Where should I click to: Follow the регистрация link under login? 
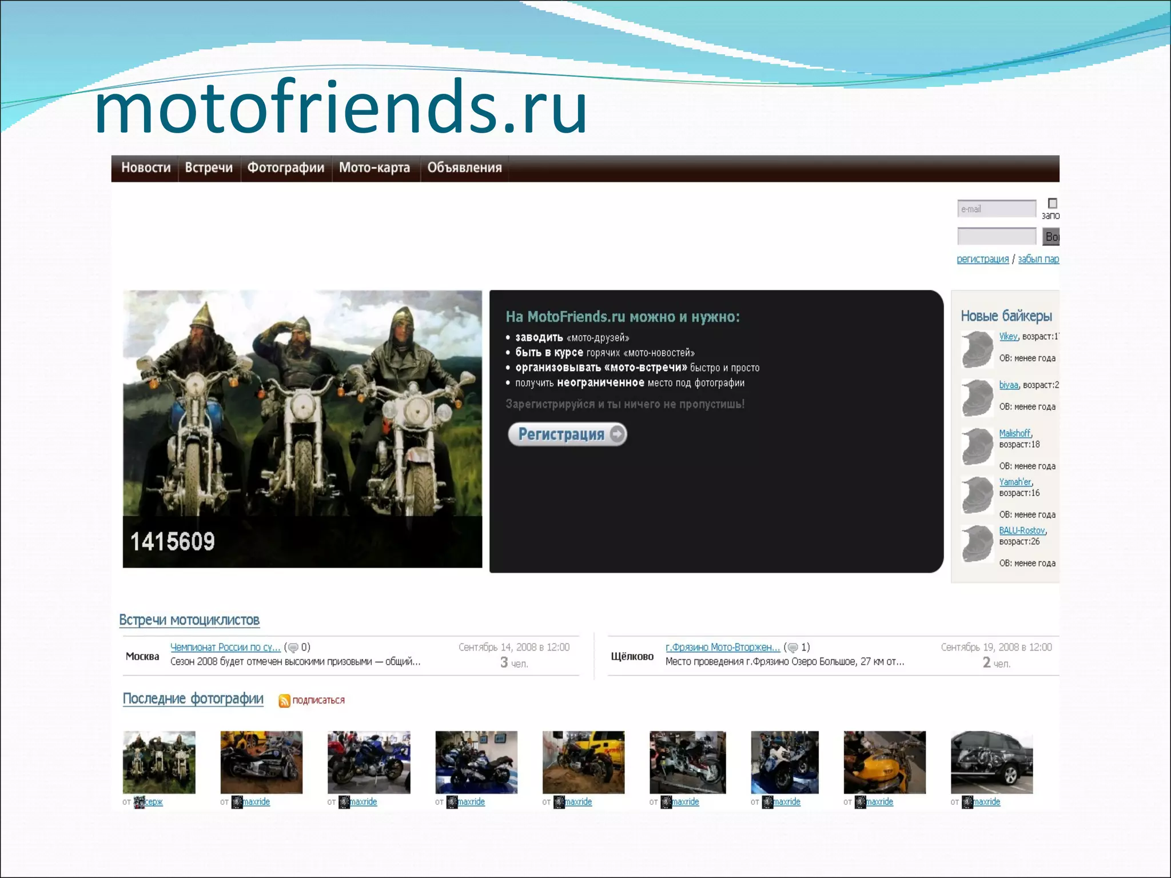pos(983,259)
